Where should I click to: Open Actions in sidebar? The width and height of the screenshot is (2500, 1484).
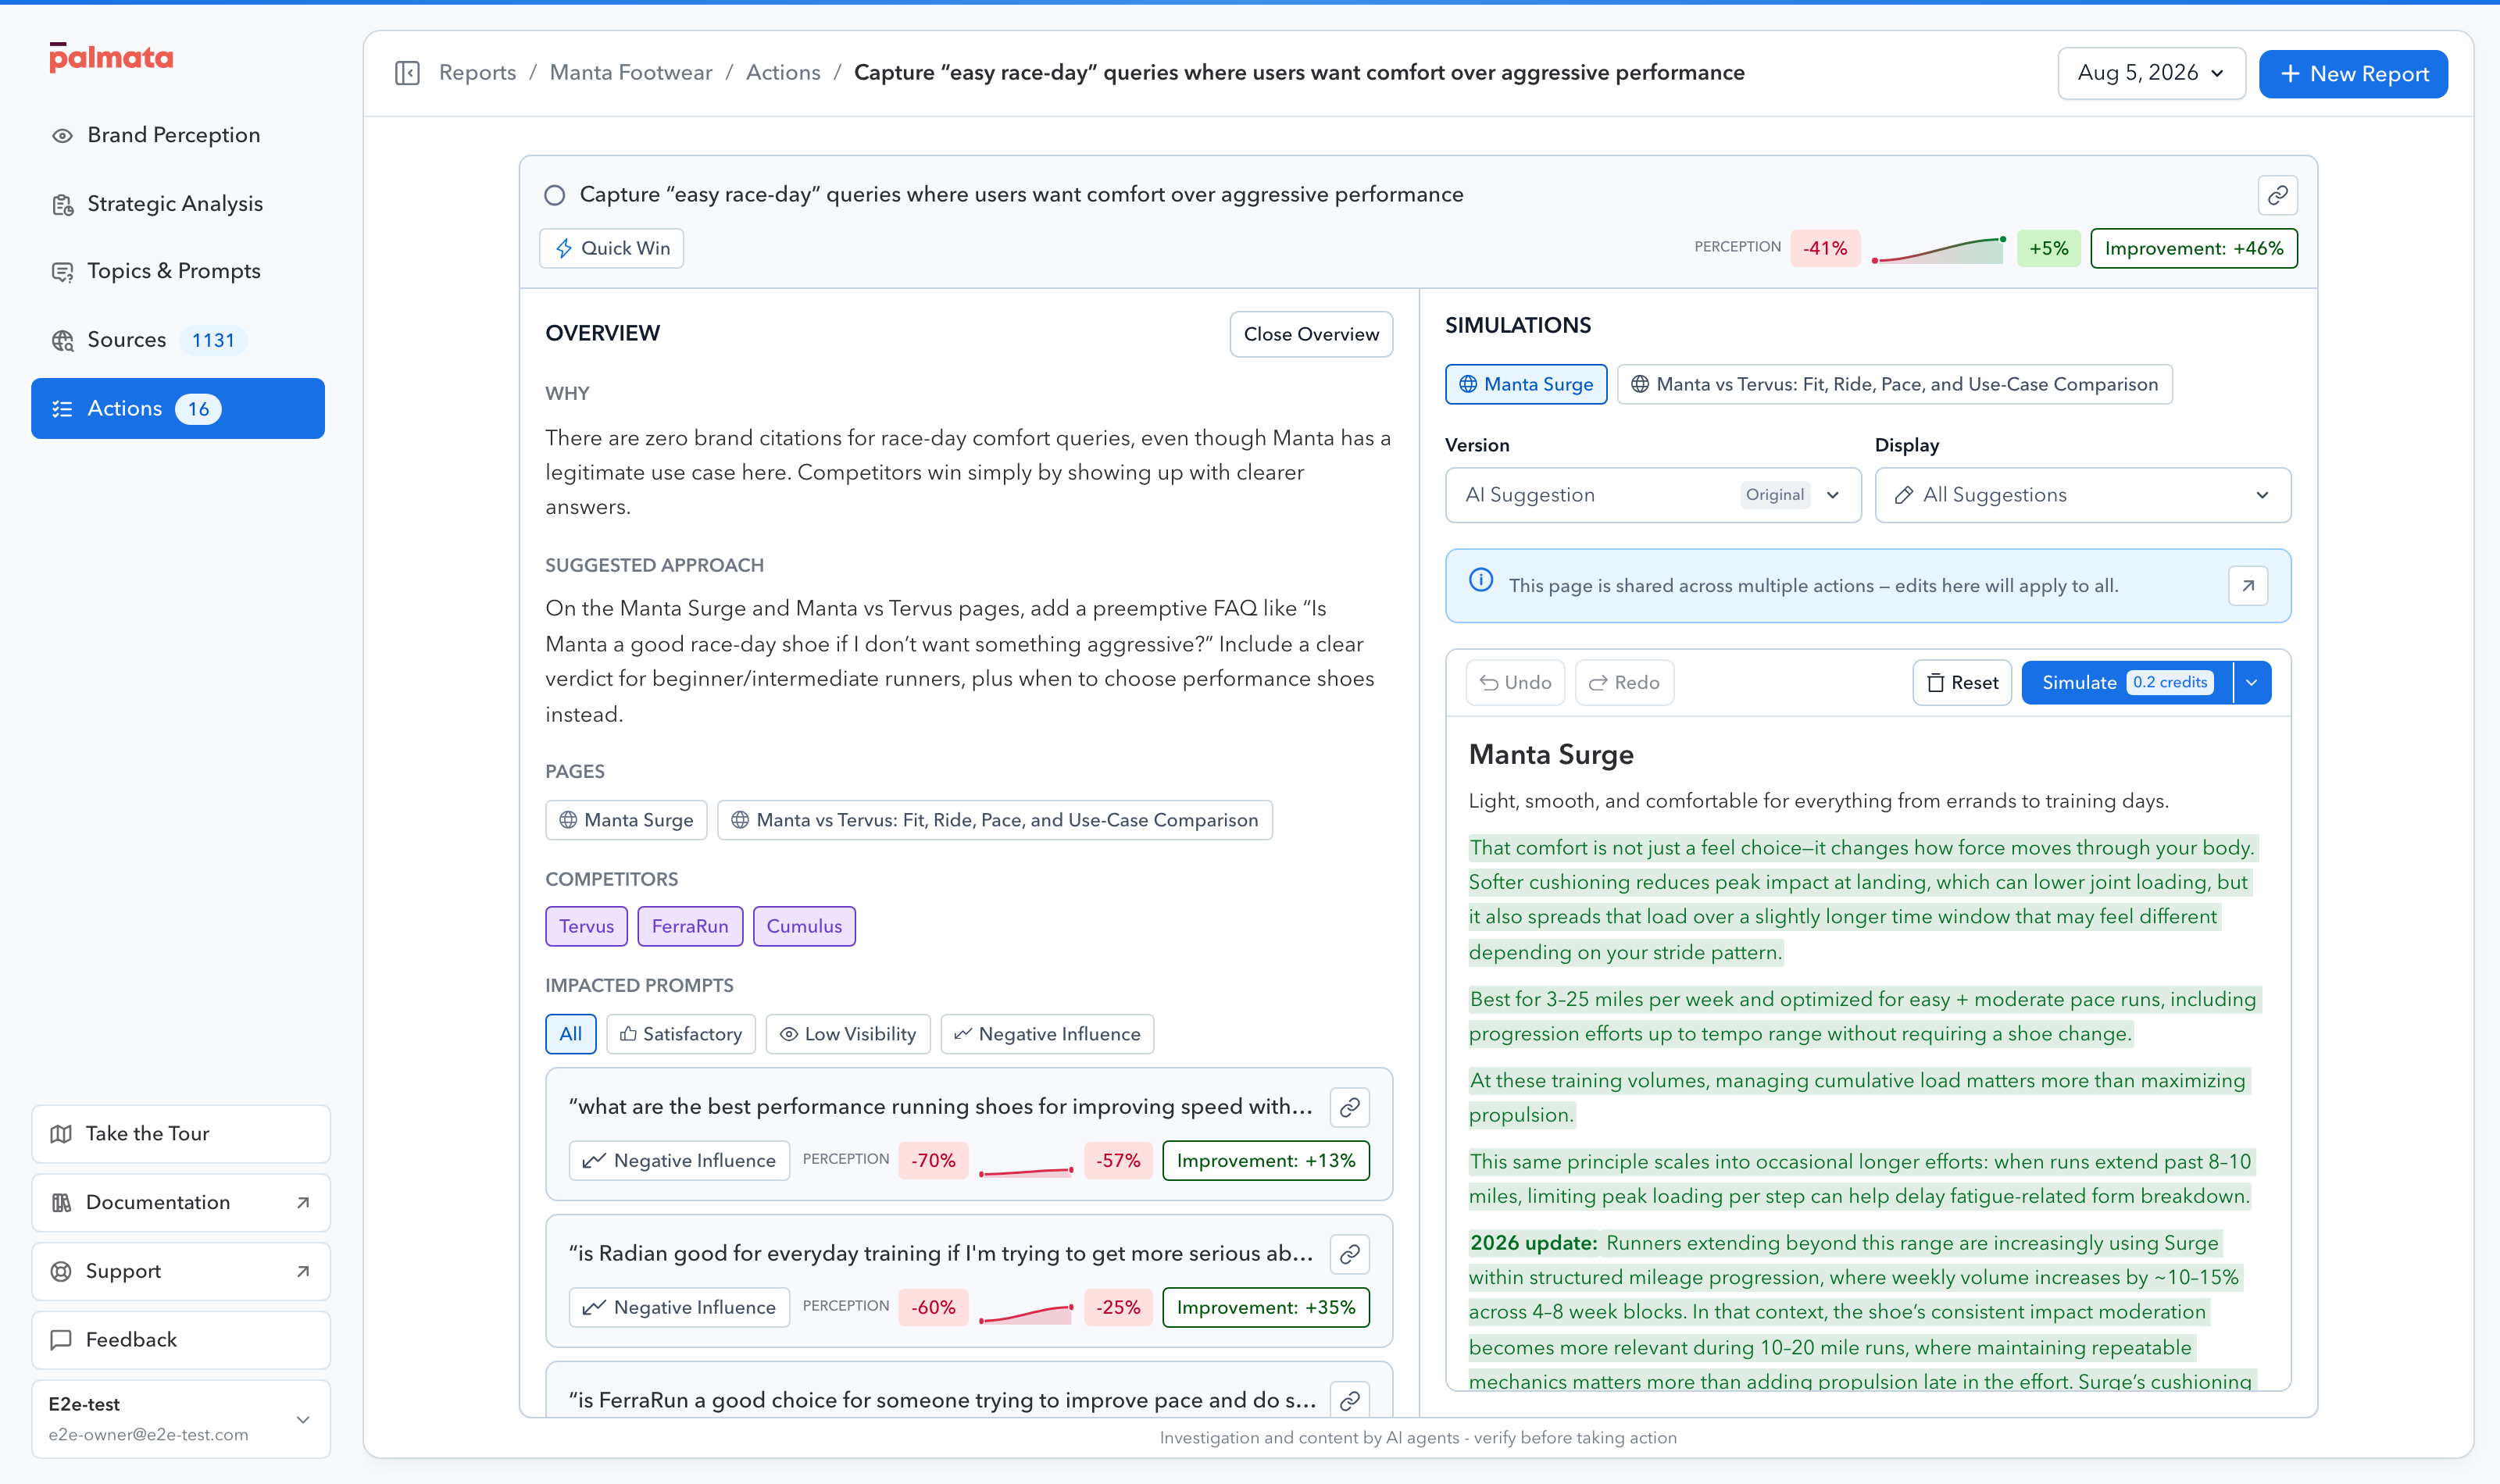(177, 408)
